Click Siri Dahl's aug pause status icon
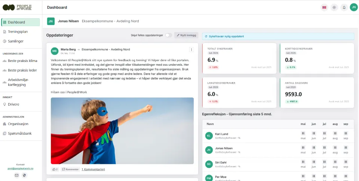The width and height of the screenshot is (359, 181). click(335, 162)
